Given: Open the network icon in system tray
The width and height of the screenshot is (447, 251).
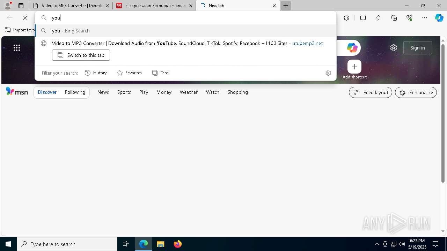Looking at the screenshot, I should [x=394, y=244].
